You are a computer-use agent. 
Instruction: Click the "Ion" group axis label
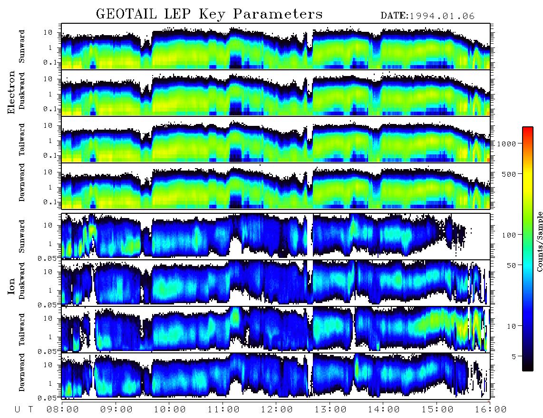pyautogui.click(x=11, y=286)
